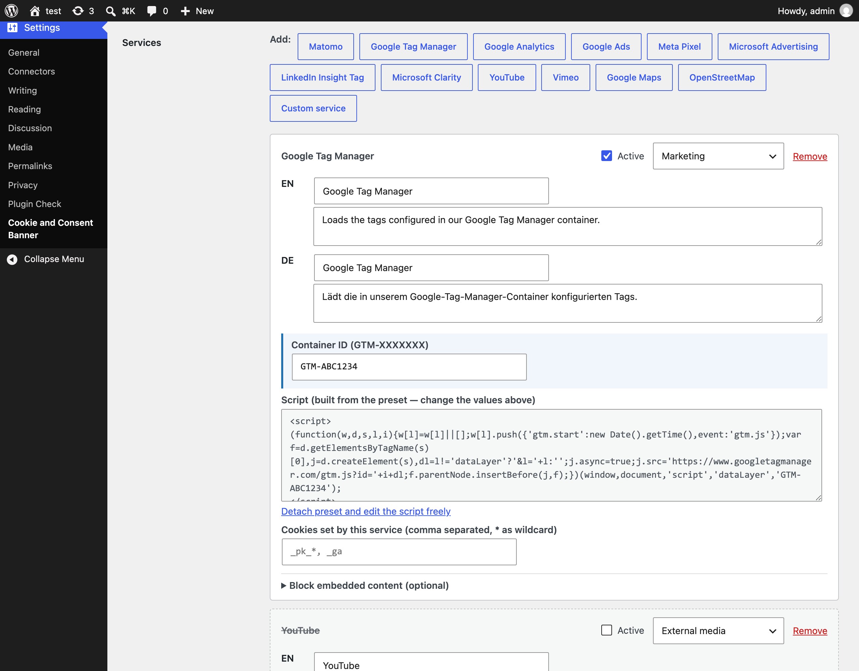Open the comments bubble icon
The image size is (859, 671).
(x=151, y=11)
